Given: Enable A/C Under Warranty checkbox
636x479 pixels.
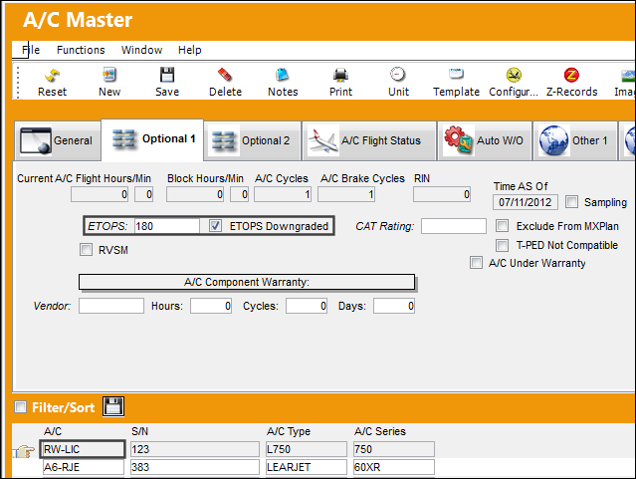Looking at the screenshot, I should [476, 263].
